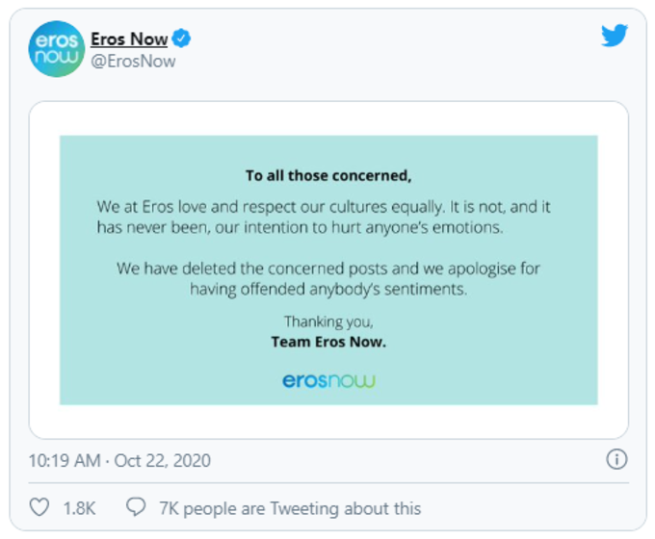
Task: Click the 10:19 AM time text
Action: pos(65,460)
